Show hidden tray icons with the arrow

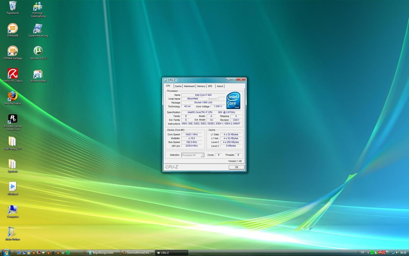tap(368, 253)
